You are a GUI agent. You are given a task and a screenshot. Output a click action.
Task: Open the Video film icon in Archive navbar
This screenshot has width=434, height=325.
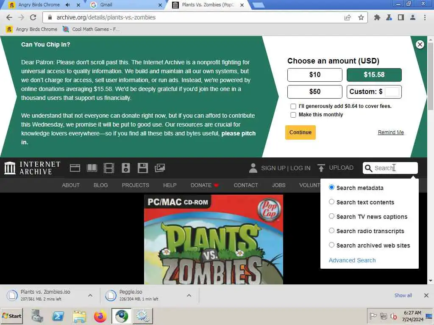pos(109,168)
